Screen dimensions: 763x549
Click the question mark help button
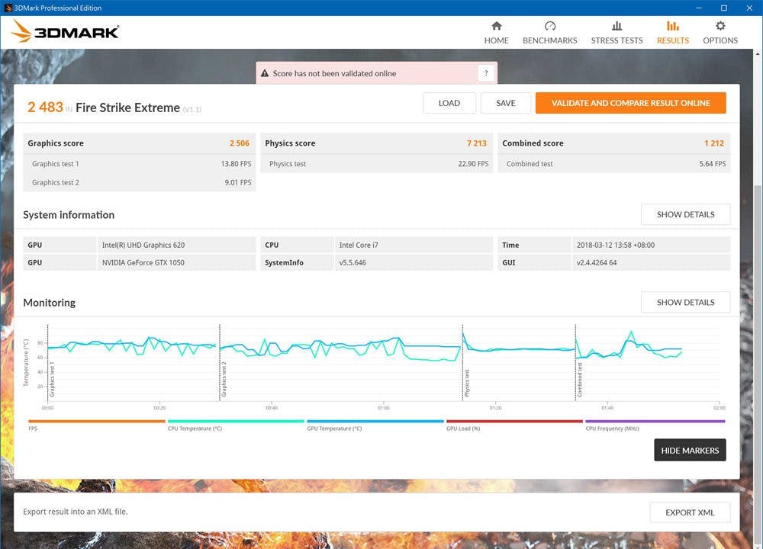(x=485, y=73)
